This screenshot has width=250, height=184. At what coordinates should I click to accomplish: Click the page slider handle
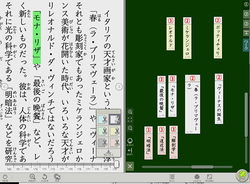pos(117,164)
